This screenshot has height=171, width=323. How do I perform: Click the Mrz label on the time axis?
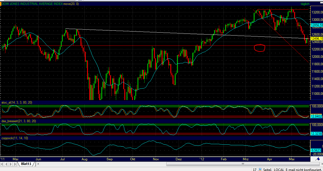(246, 159)
